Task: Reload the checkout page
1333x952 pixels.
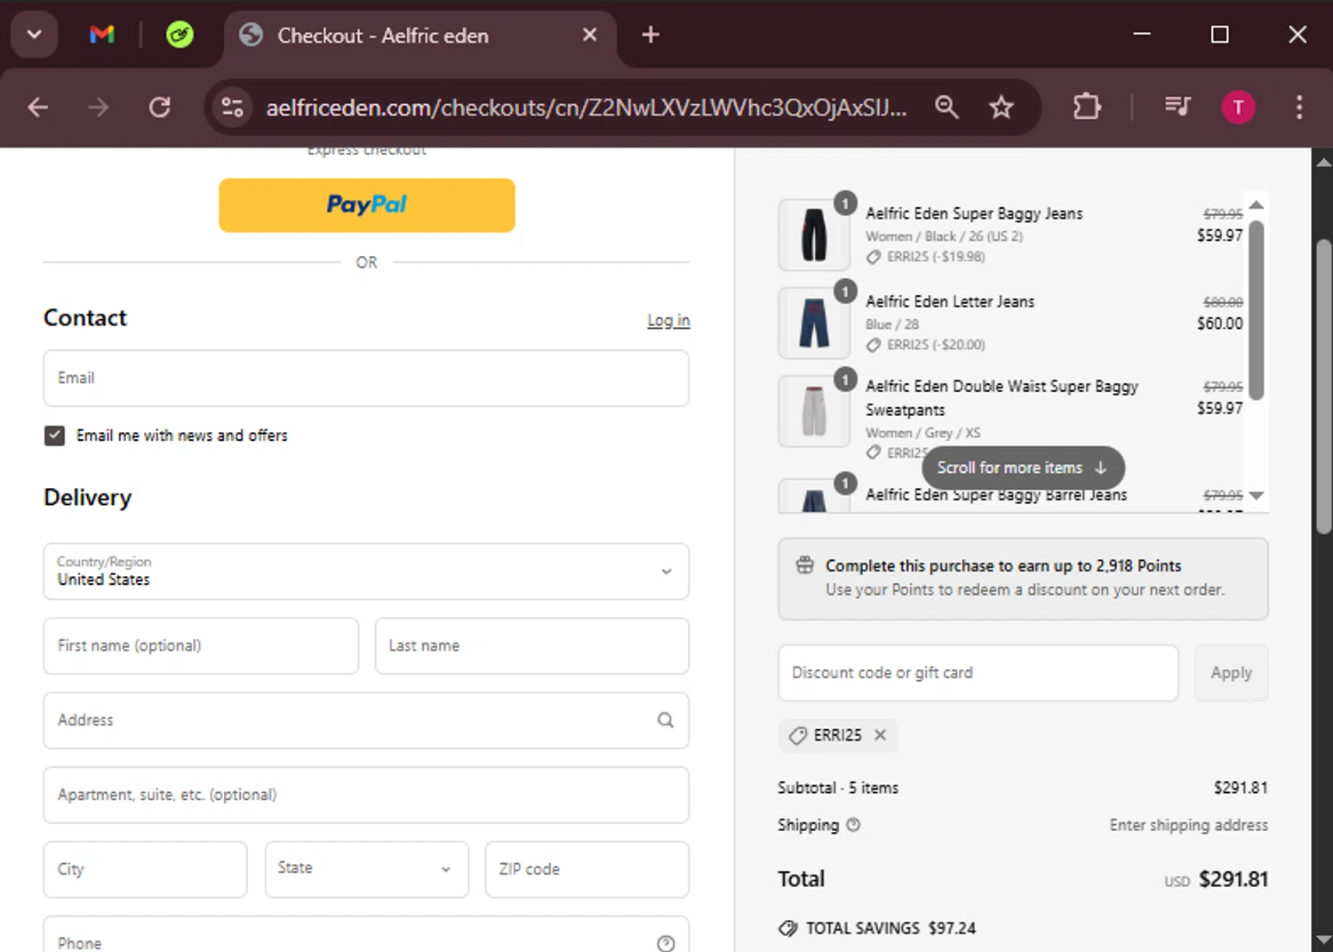Action: pyautogui.click(x=159, y=108)
